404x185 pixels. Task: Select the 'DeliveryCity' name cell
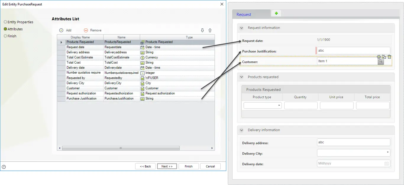pos(122,83)
